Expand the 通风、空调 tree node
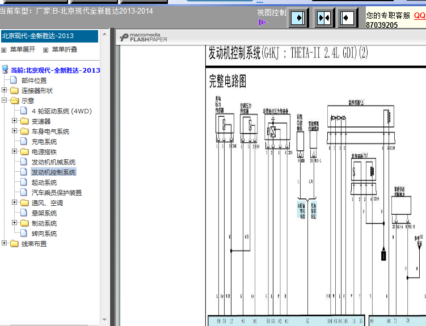 pos(14,202)
